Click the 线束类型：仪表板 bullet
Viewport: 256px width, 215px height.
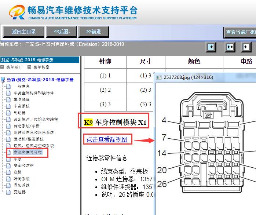click(x=124, y=171)
